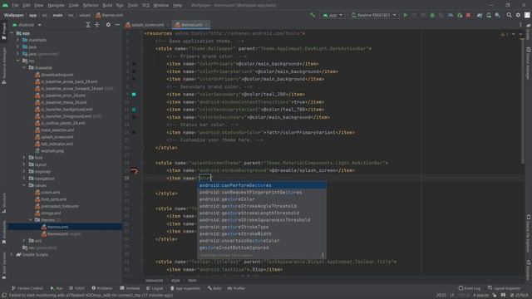Open the Layout Inspector button
This screenshot has height=299, width=532.
pyautogui.click(x=505, y=288)
